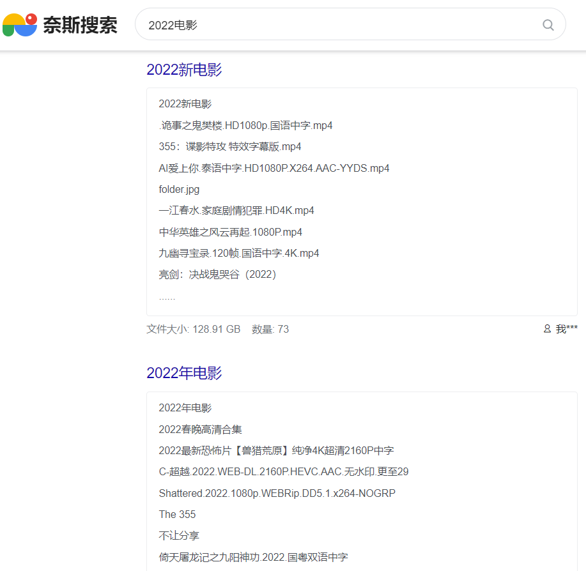This screenshot has height=571, width=586.
Task: Focus the search box containing 2022电影
Action: pyautogui.click(x=350, y=24)
